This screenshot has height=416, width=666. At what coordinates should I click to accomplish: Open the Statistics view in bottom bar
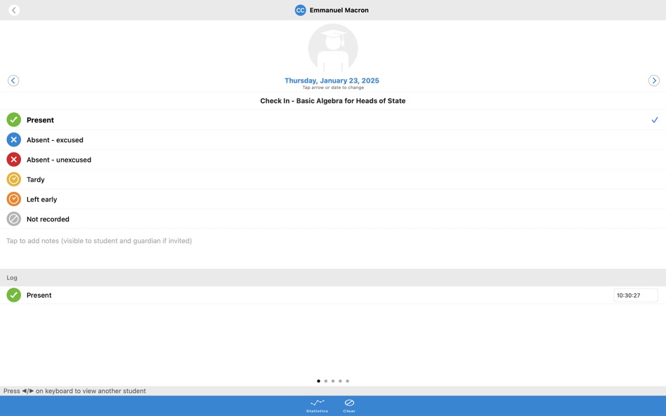click(x=317, y=405)
